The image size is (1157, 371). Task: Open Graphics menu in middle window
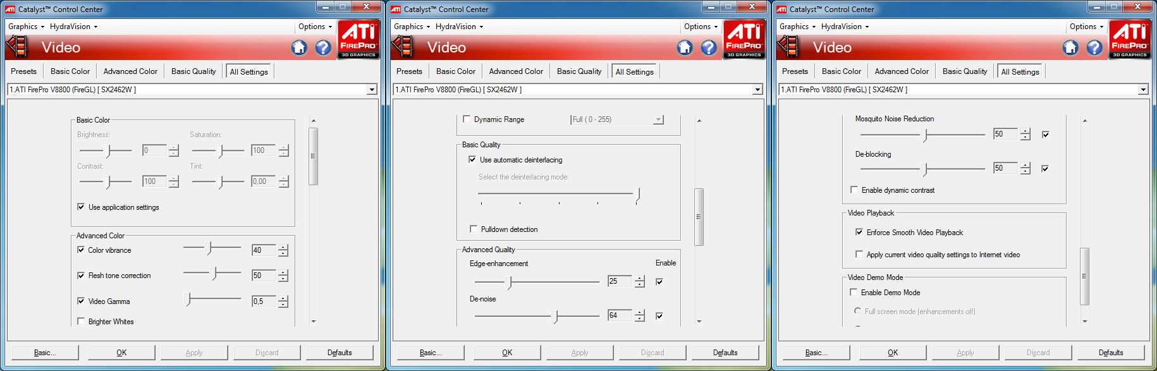pyautogui.click(x=412, y=27)
